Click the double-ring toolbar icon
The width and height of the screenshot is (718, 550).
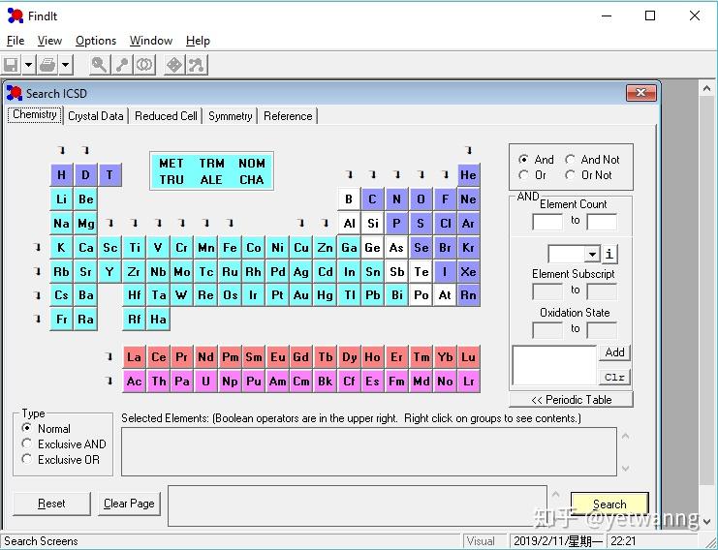(144, 65)
